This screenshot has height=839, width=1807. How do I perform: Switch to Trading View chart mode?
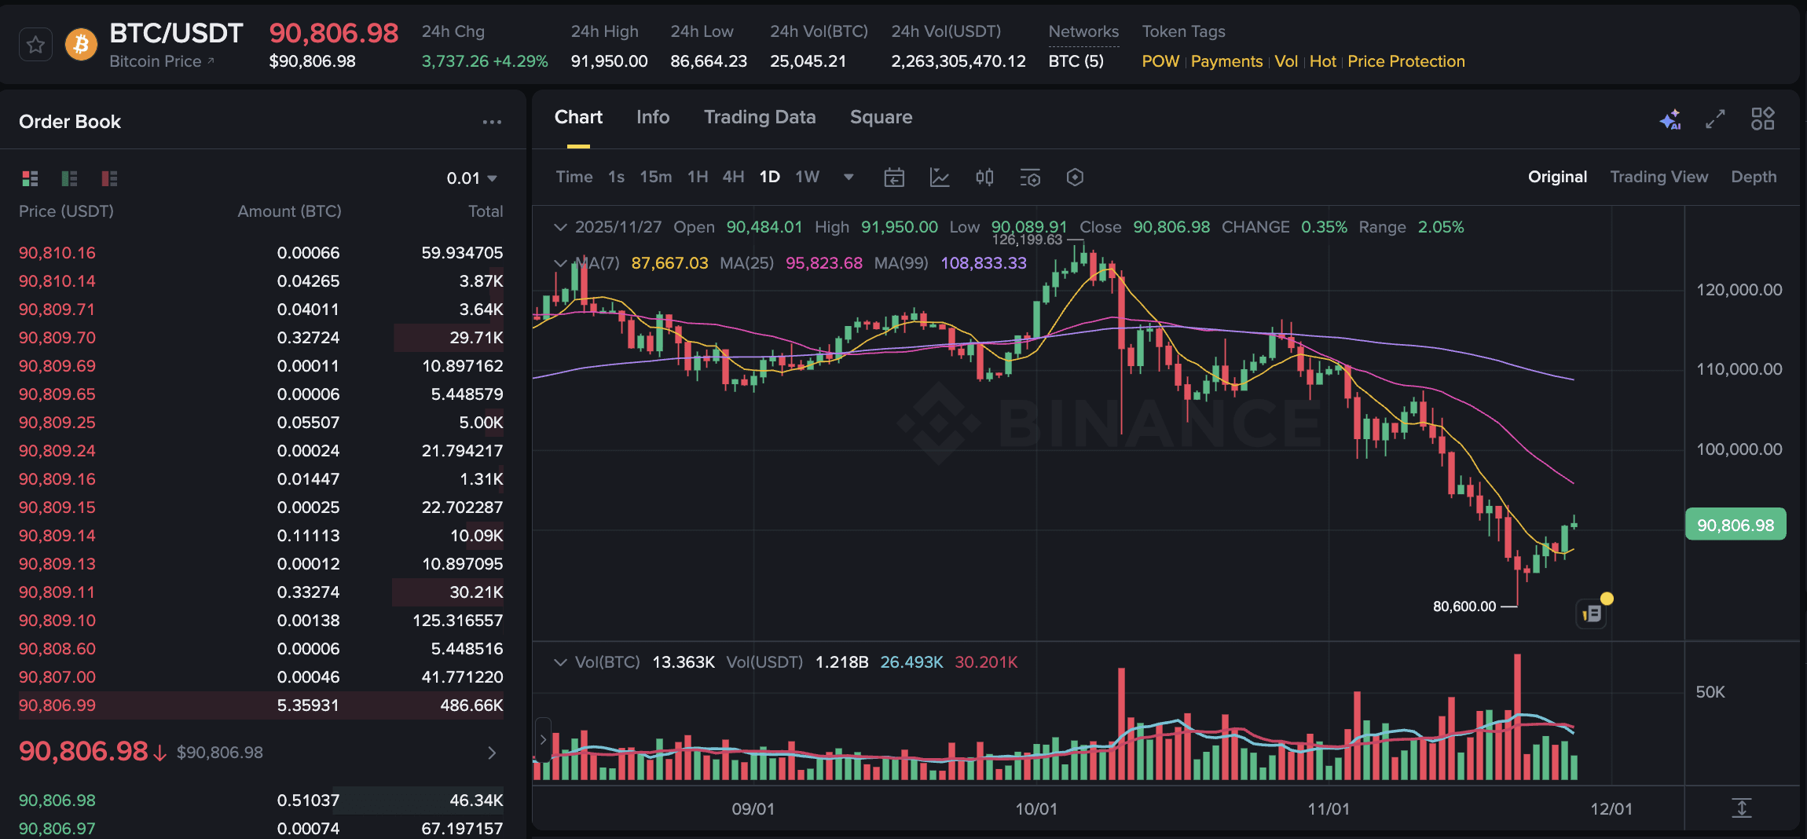(1659, 177)
